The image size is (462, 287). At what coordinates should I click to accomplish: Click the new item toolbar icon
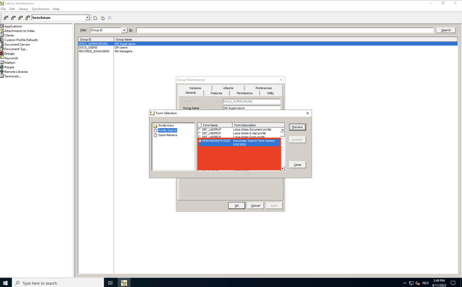95,18
